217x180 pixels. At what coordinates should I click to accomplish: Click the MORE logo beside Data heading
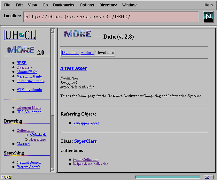click(77, 34)
